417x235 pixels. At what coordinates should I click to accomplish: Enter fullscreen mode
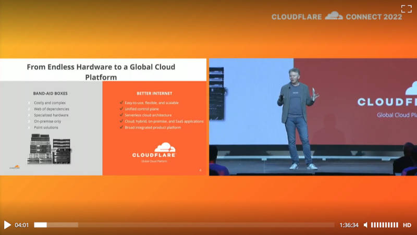click(x=407, y=9)
